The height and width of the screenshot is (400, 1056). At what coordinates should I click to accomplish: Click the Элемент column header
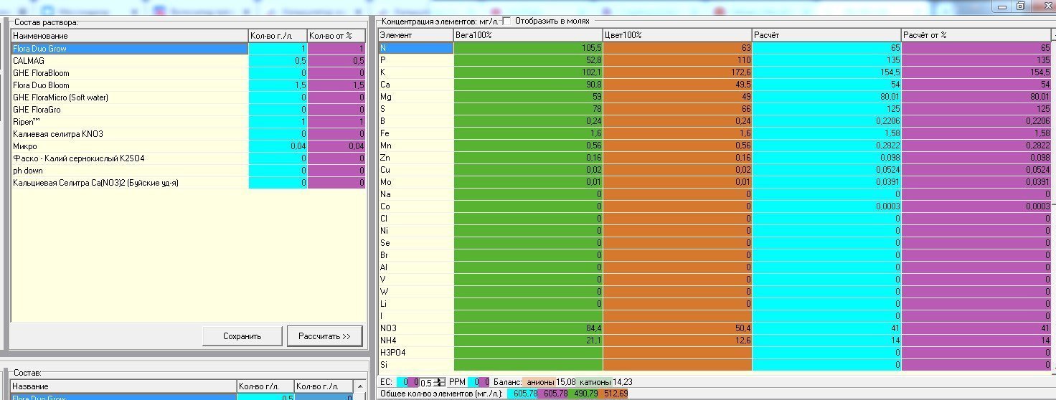pos(416,35)
